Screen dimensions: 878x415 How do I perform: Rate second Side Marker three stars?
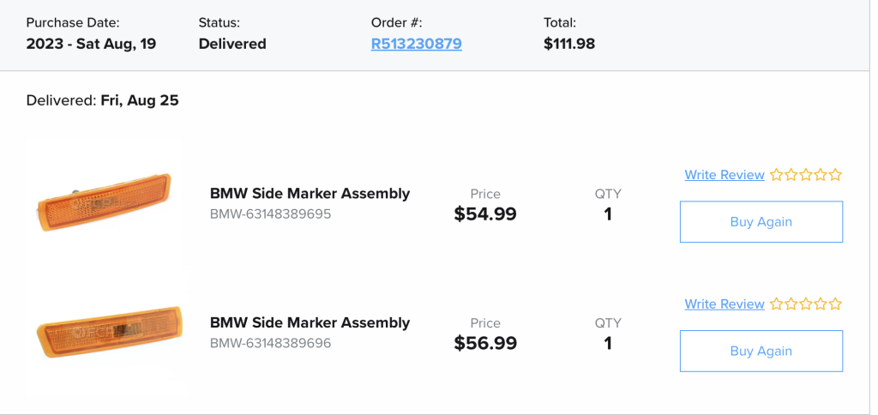[806, 304]
